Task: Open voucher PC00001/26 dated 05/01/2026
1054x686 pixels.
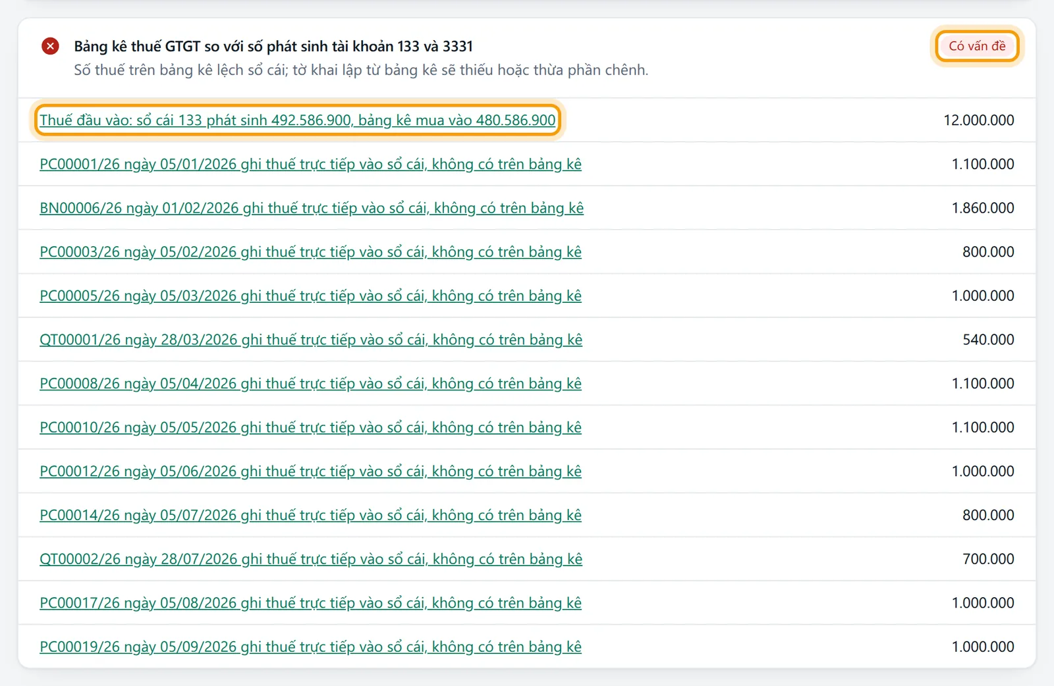Action: tap(310, 164)
